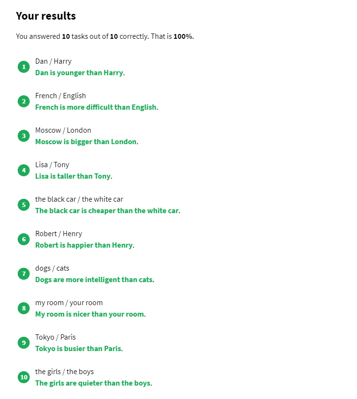357x399 pixels.
Task: Click the green number 5 badge
Action: pos(24,205)
